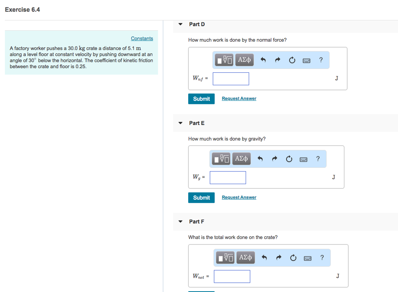Screen dimensions: 398x292
Task: Request the answer for Part E
Action: [239, 197]
